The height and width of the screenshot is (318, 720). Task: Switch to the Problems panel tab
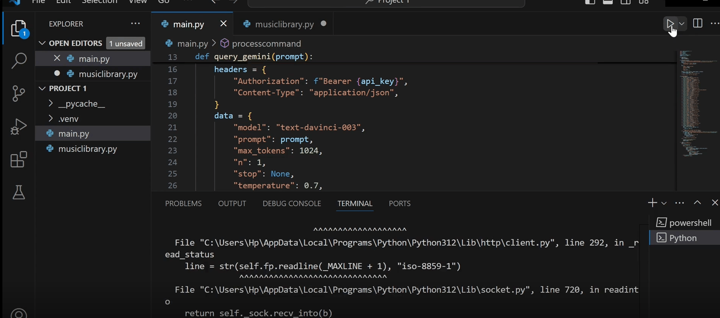point(183,203)
